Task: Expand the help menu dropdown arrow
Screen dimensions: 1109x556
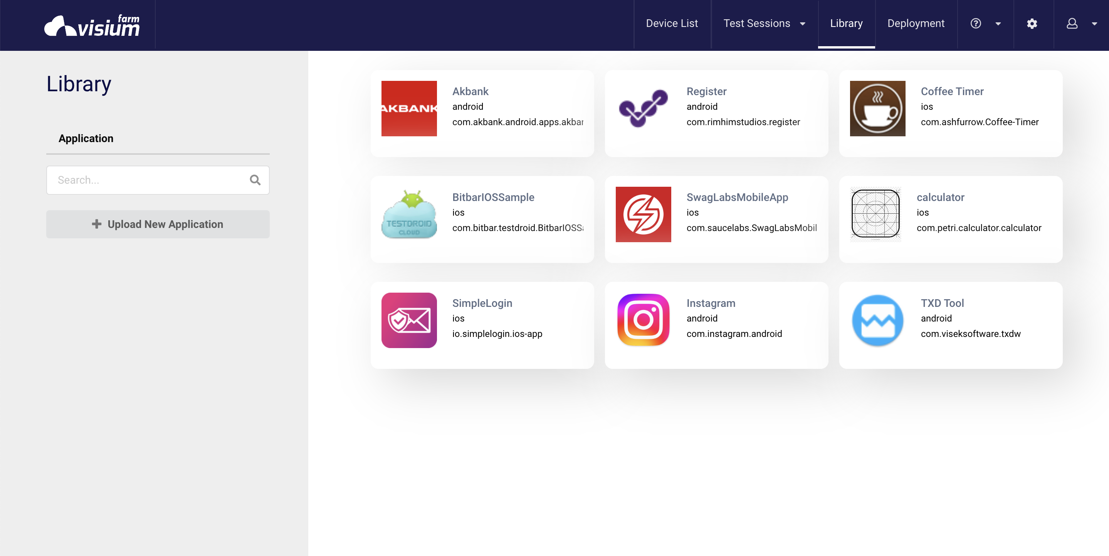Action: tap(998, 23)
